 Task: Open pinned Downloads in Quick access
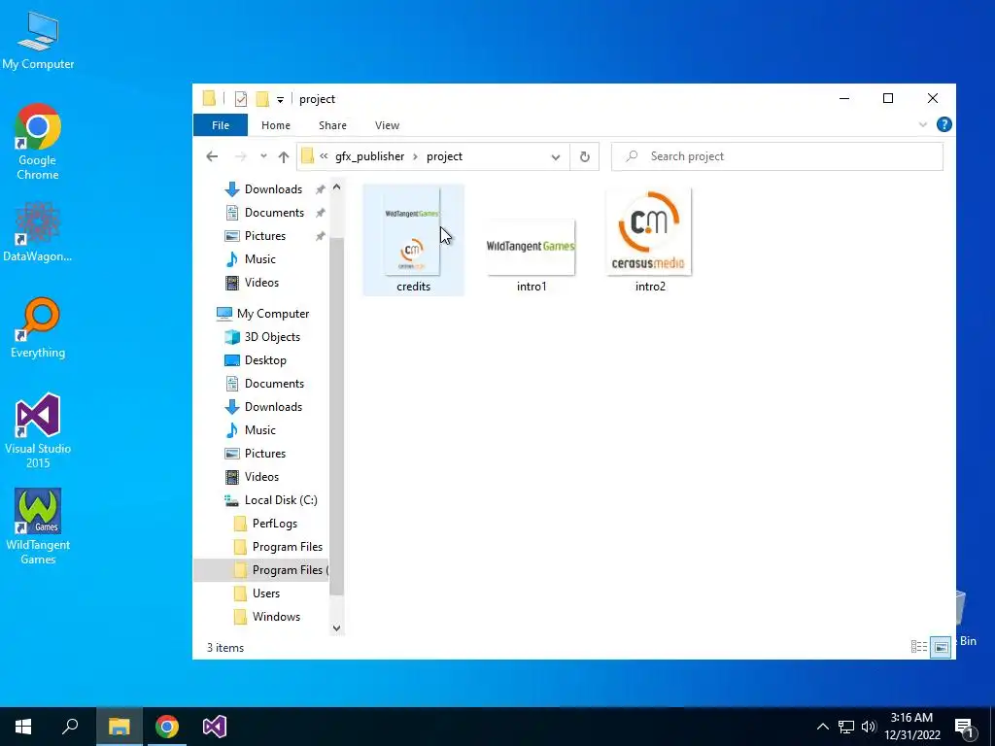(x=273, y=189)
